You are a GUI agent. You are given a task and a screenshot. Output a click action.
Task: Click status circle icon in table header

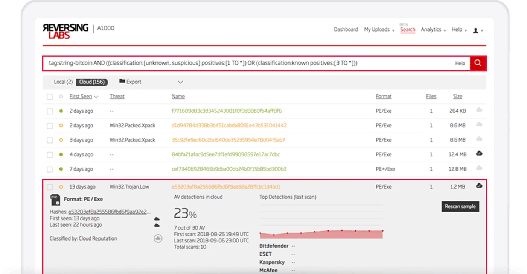coord(61,97)
